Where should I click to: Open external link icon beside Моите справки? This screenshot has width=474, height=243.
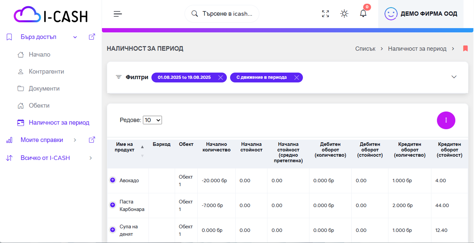click(92, 140)
